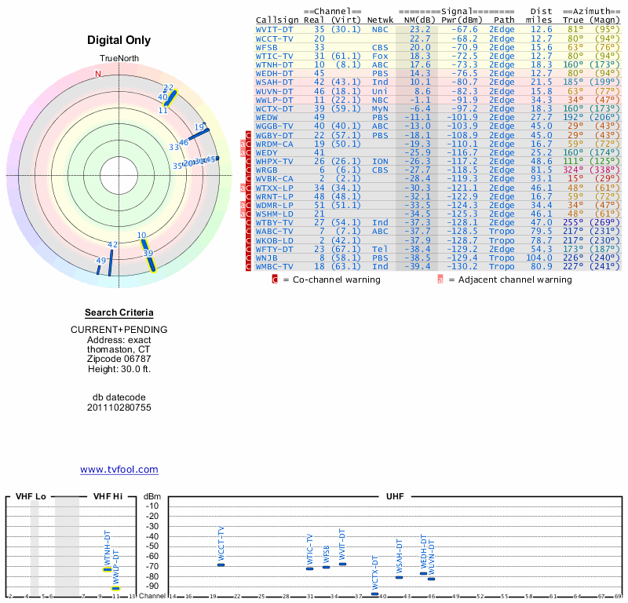Open the www.tvfool.com link
Image resolution: width=628 pixels, height=603 pixels.
pyautogui.click(x=119, y=470)
